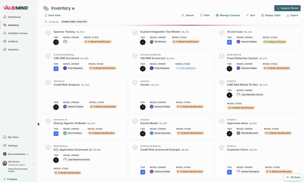
Task: Open the Sort dropdown
Action: click(x=250, y=15)
